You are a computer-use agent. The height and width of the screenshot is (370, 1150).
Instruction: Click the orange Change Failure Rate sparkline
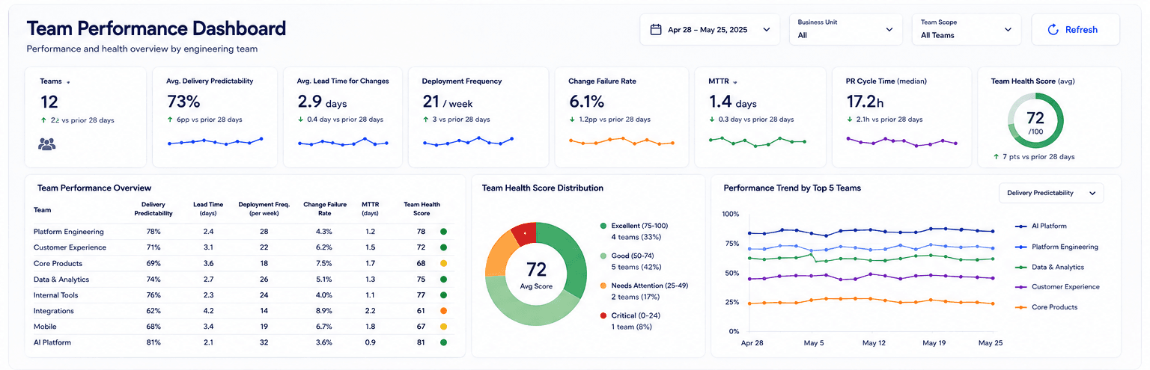[621, 141]
